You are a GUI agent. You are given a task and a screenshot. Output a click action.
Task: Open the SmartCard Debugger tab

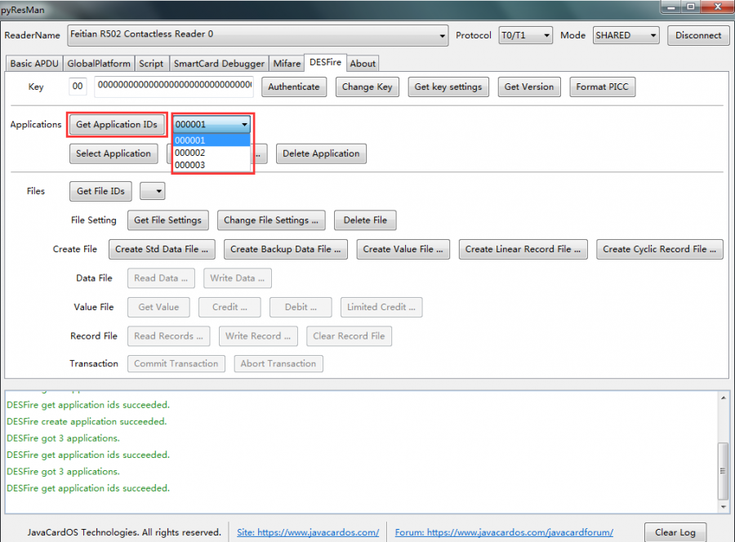tap(219, 63)
